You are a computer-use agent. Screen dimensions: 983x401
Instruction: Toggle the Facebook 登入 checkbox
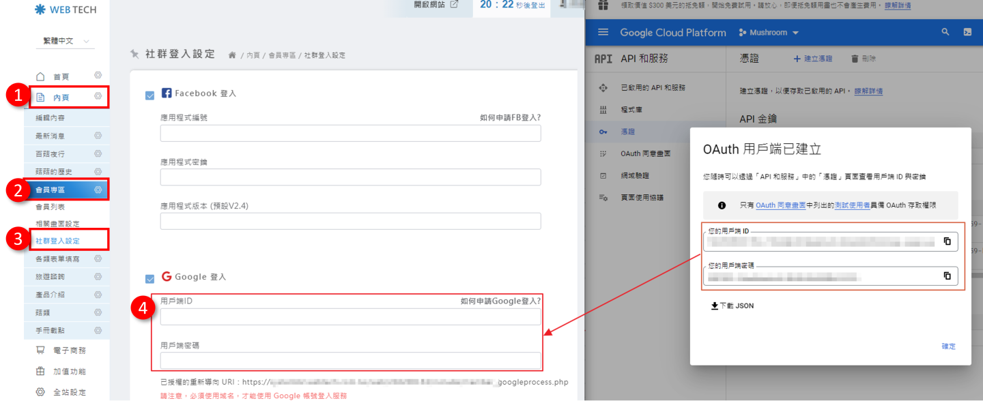click(x=149, y=95)
